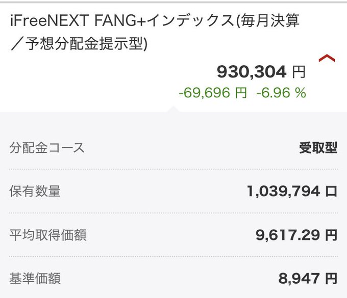Collapse fund details with the red chevron

tap(327, 59)
